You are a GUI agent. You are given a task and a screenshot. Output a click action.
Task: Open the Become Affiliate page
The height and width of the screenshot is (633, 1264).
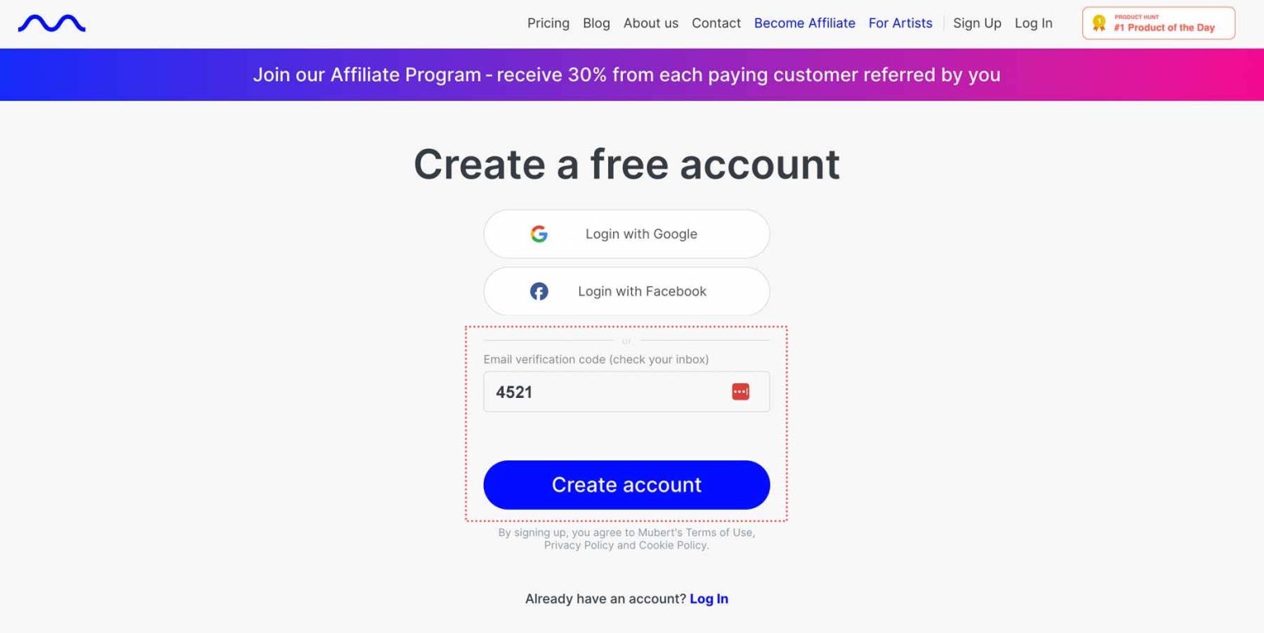click(805, 23)
